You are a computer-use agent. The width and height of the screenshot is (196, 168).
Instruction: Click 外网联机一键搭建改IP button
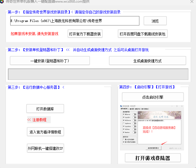point(45,148)
